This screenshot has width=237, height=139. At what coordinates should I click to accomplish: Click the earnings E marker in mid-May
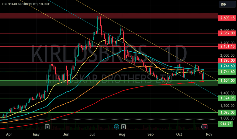47,127
